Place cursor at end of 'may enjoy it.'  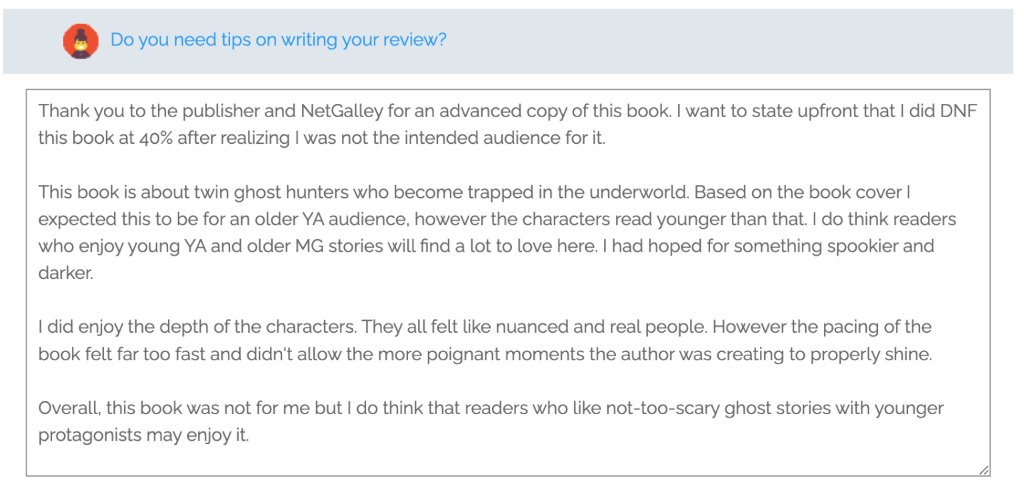[251, 435]
